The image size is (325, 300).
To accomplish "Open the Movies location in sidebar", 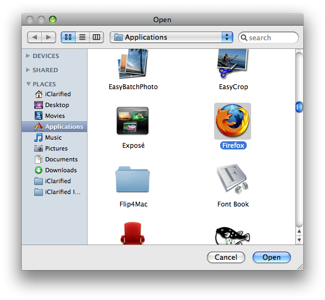I will point(54,116).
